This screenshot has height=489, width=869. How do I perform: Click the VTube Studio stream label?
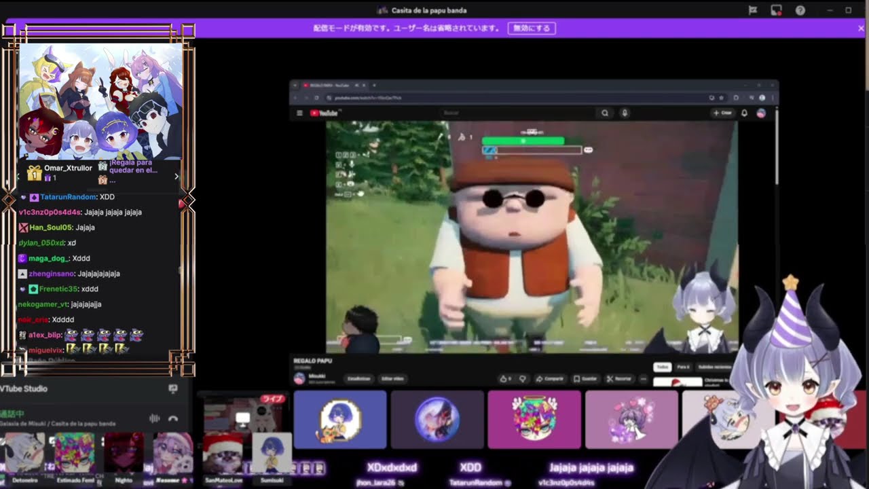pos(24,388)
